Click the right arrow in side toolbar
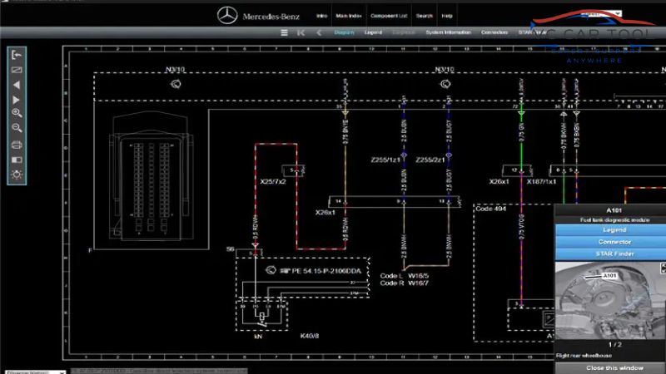This screenshot has height=374, width=666. pyautogui.click(x=17, y=99)
